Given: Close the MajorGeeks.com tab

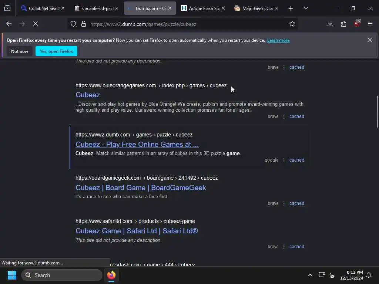Looking at the screenshot, I should click(276, 8).
